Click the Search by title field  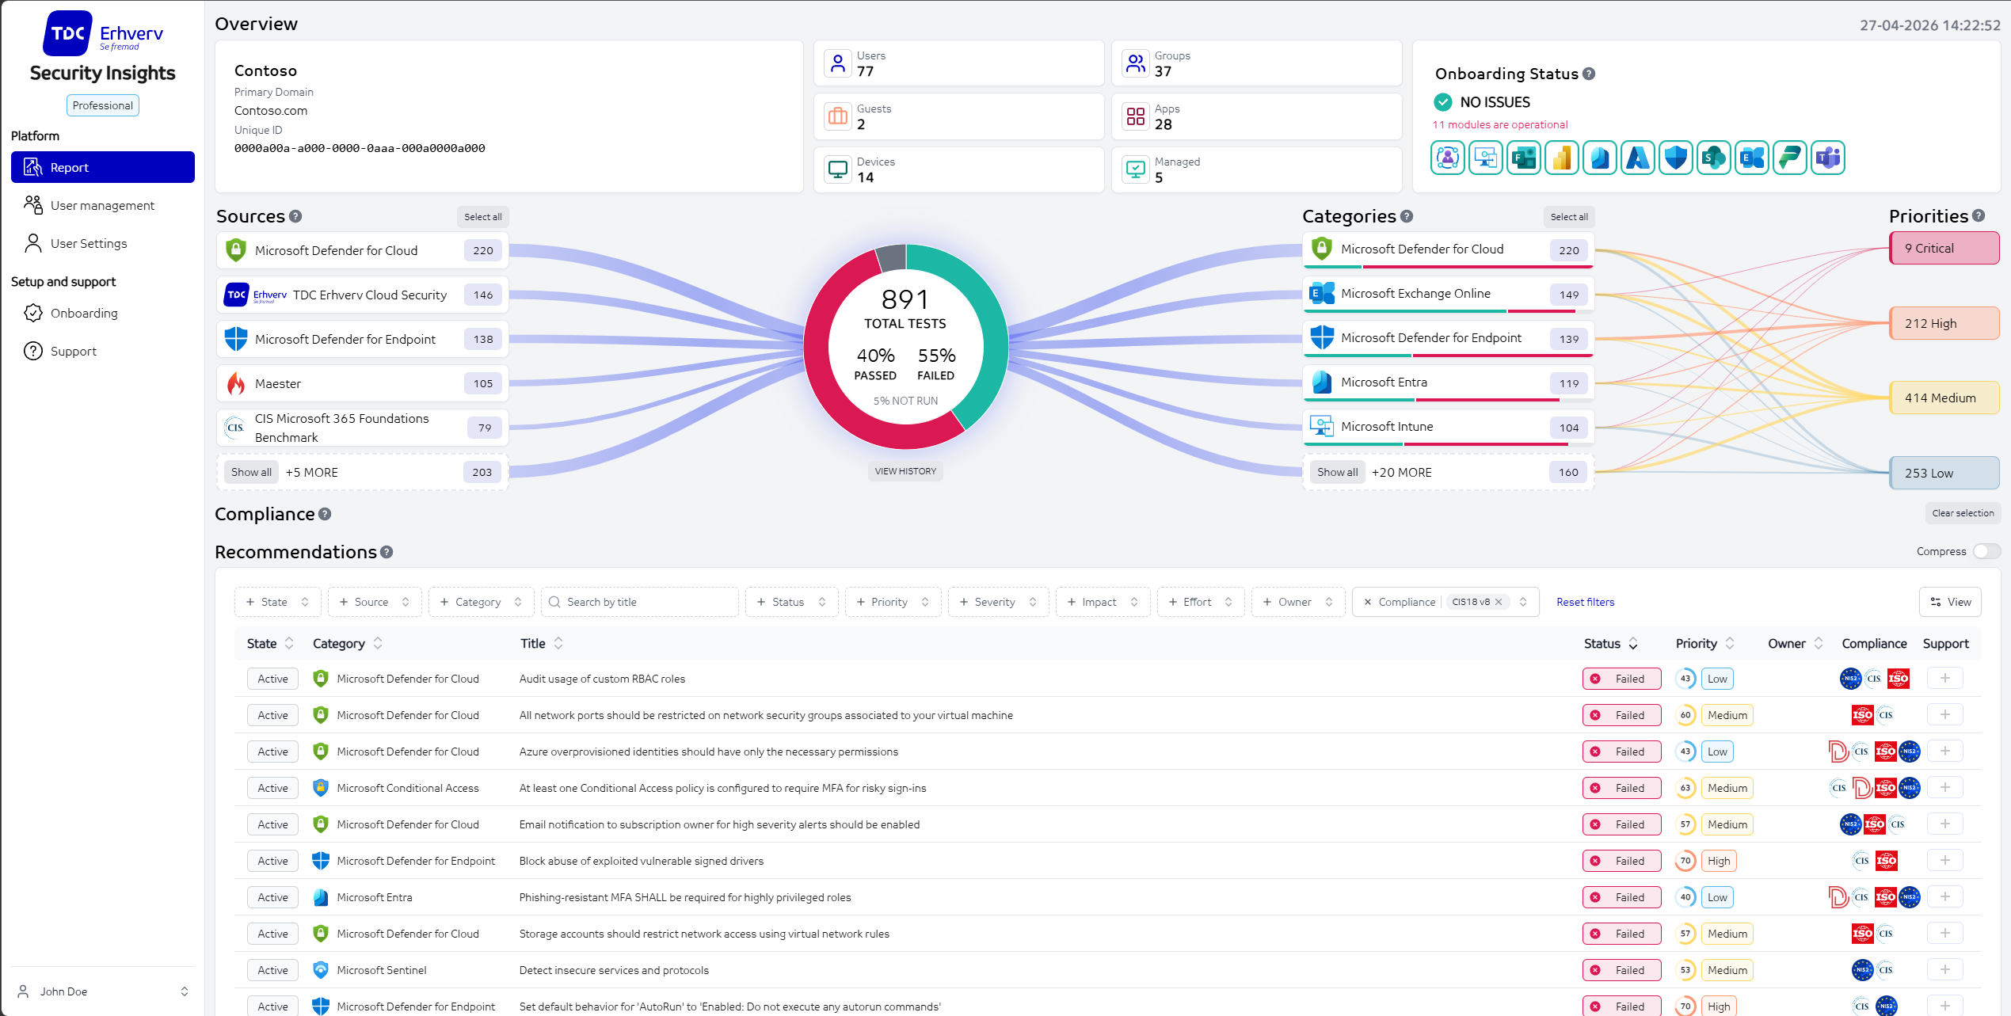pos(640,602)
